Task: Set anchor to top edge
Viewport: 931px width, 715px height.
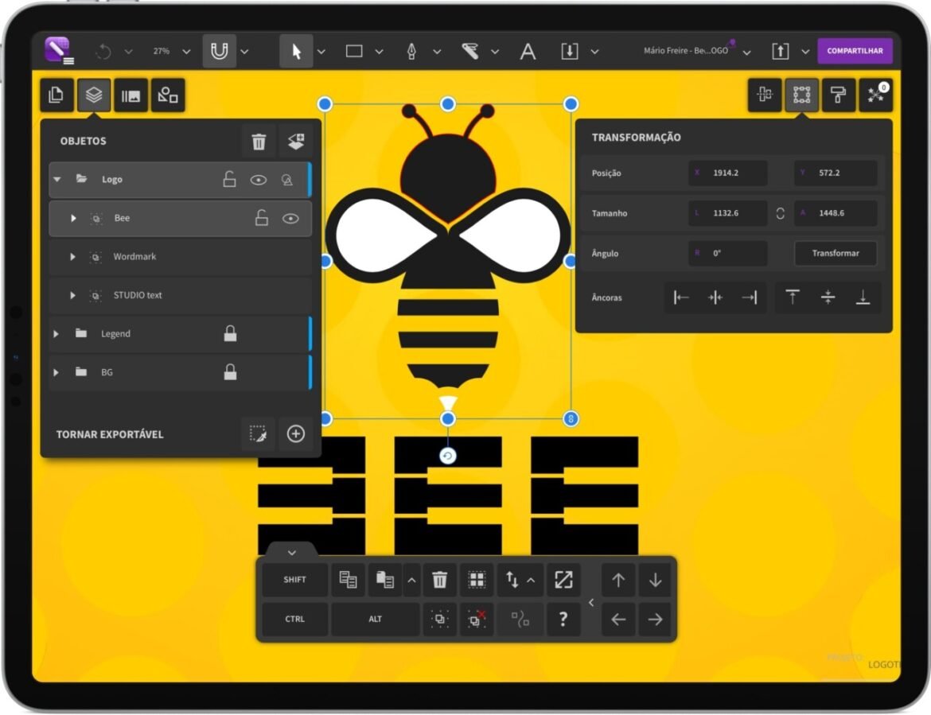Action: (793, 297)
